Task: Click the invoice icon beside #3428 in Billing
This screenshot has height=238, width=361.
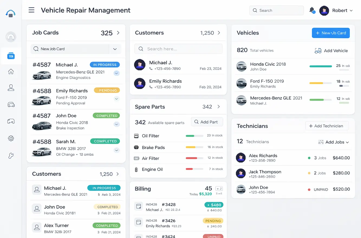Action: click(139, 206)
